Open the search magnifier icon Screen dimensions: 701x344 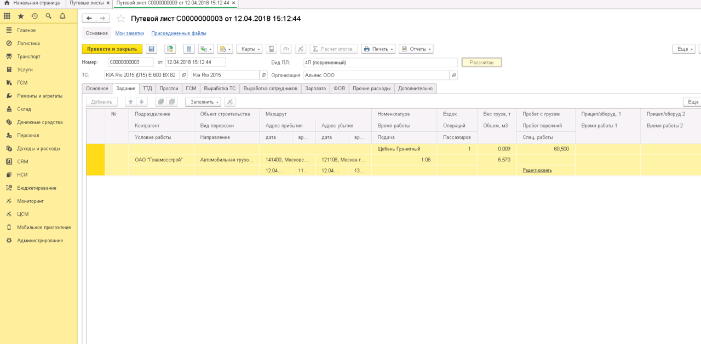pyautogui.click(x=49, y=16)
